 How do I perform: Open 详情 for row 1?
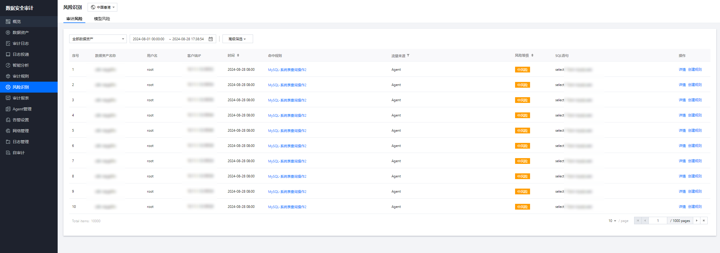[682, 70]
